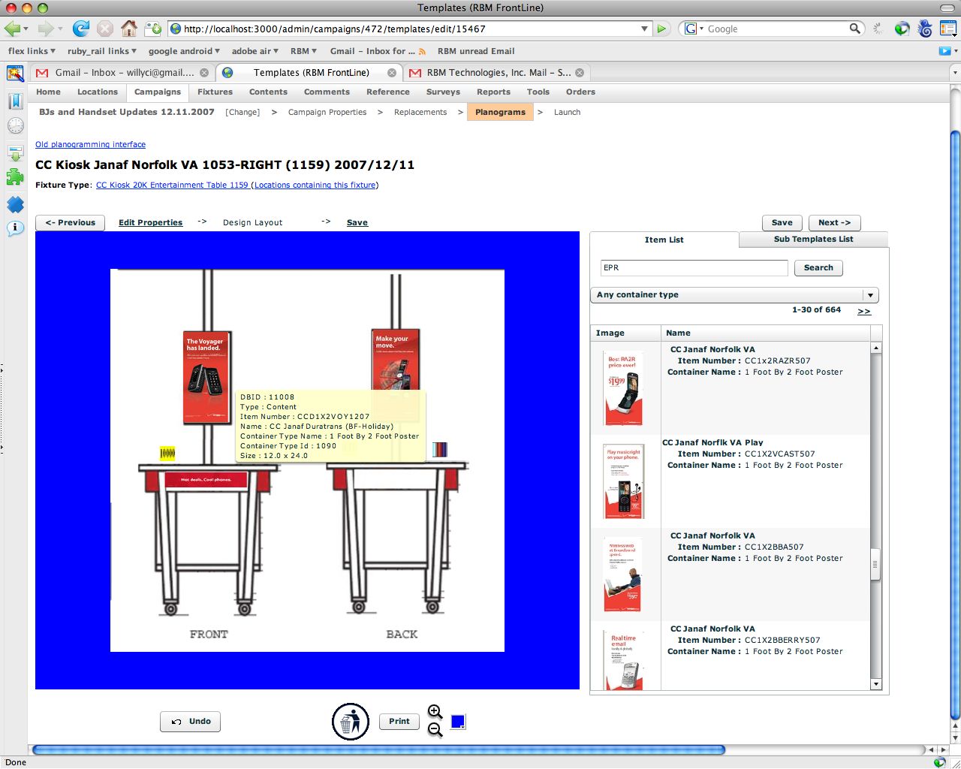Click the Undo button
Screen dimensions: 961x769
[x=191, y=722]
